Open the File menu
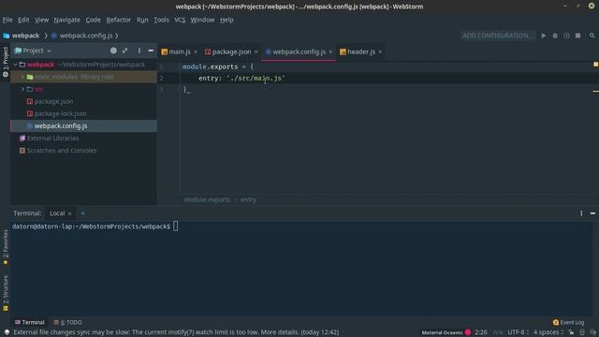 click(7, 20)
